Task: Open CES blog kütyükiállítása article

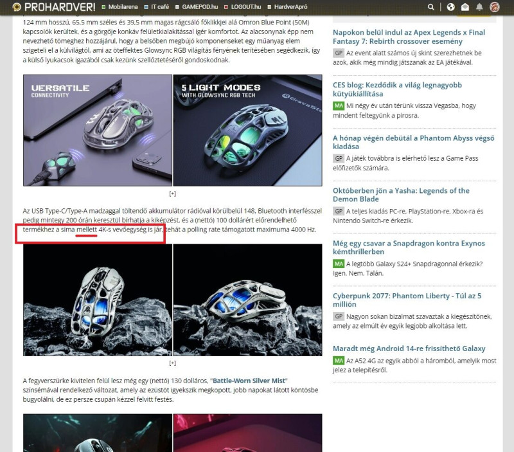Action: point(397,89)
